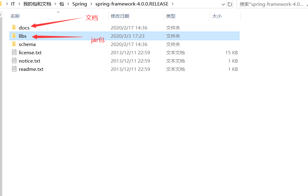
Task: Select the readme.txt file icon
Action: (14, 69)
